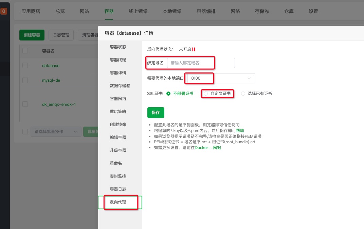Toggle the select-all checkbox in table header
This screenshot has height=229, width=364.
[25, 51]
